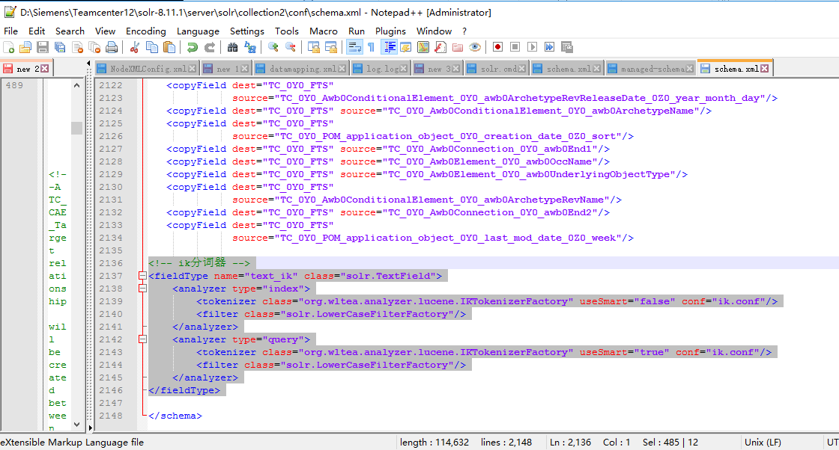Click the Save Recorded Macro icon
Viewport: 839px width, 450px height.
(x=566, y=47)
